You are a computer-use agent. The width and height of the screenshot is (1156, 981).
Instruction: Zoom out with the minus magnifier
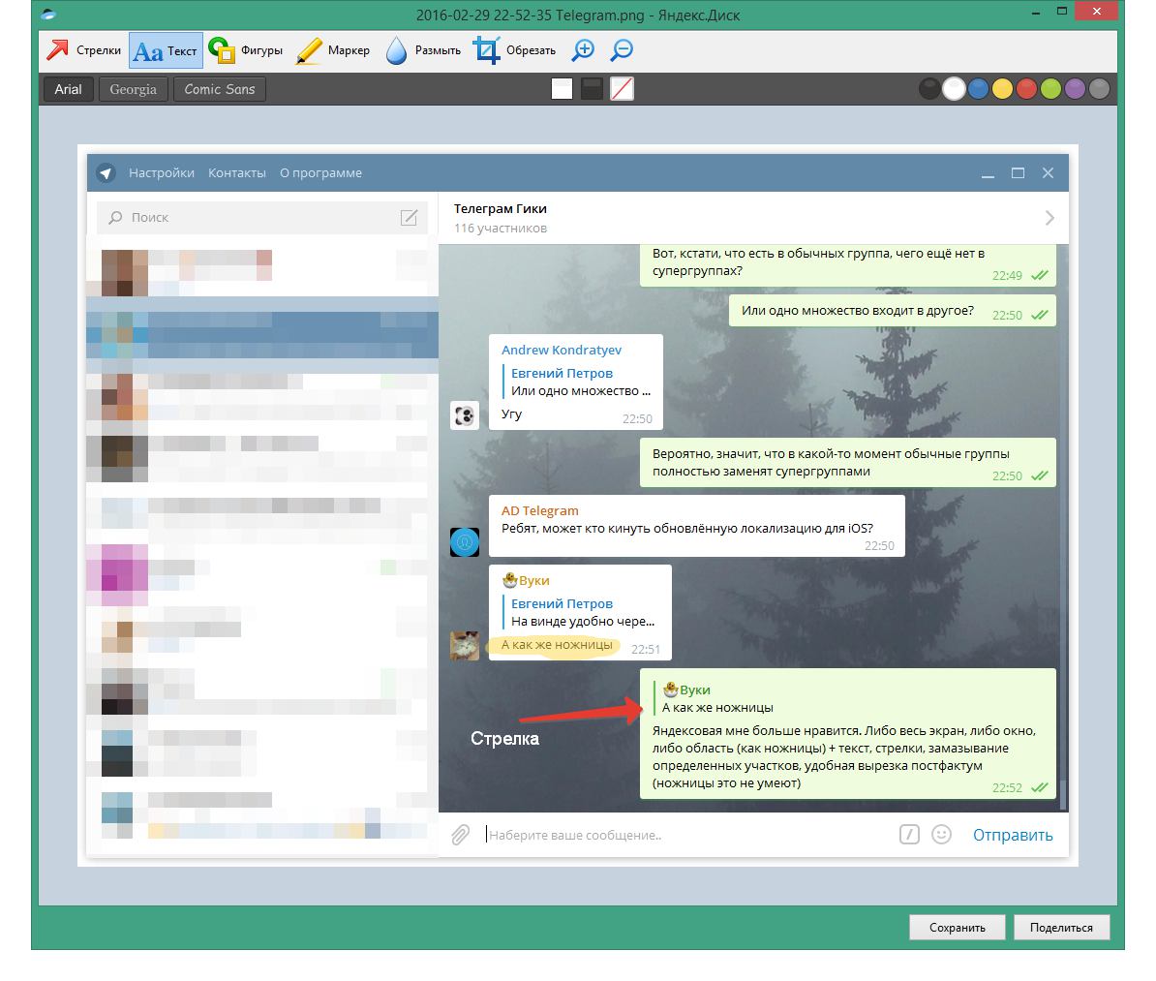[623, 49]
